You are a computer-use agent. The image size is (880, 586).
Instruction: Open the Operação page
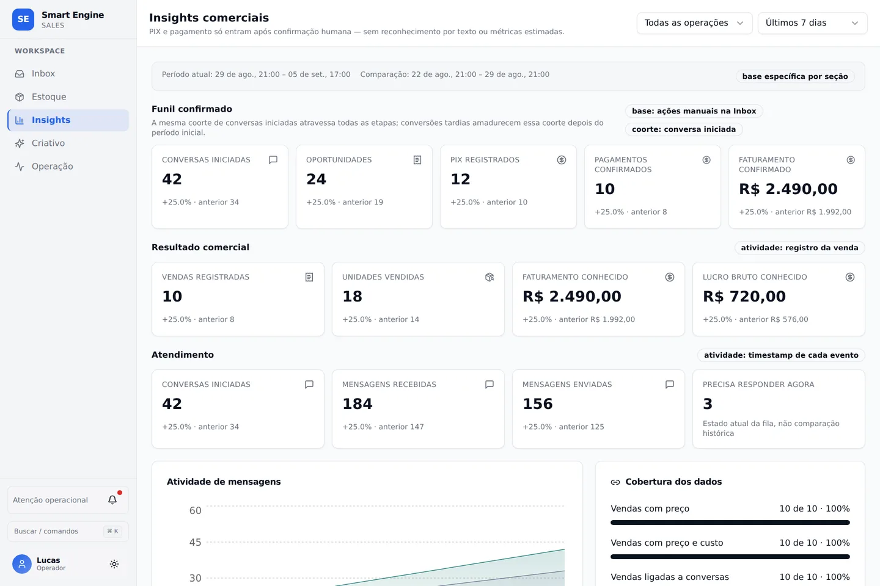pyautogui.click(x=68, y=167)
